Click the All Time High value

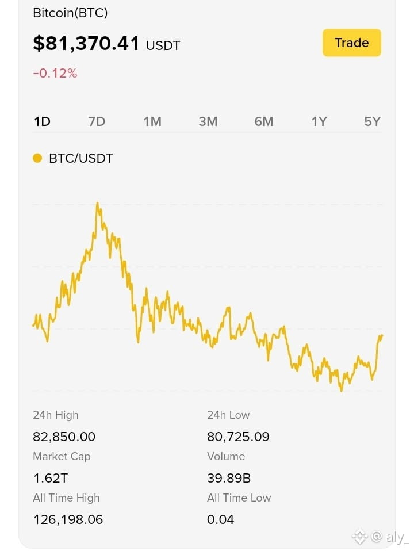(x=68, y=519)
